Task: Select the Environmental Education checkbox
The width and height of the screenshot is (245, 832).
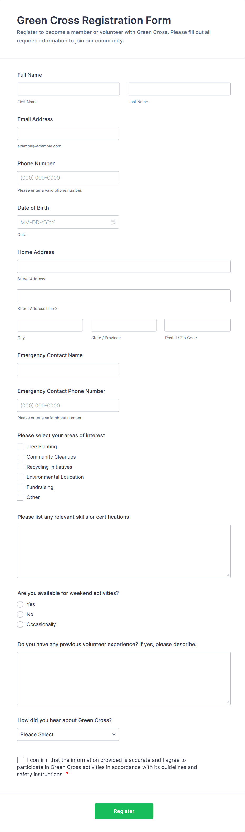Action: pyautogui.click(x=20, y=477)
